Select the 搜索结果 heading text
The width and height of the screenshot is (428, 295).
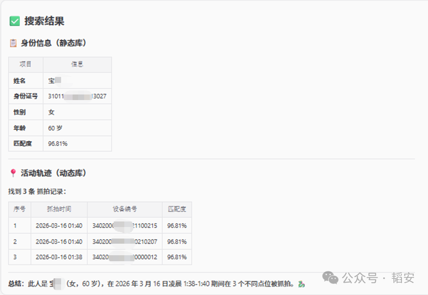pyautogui.click(x=44, y=21)
